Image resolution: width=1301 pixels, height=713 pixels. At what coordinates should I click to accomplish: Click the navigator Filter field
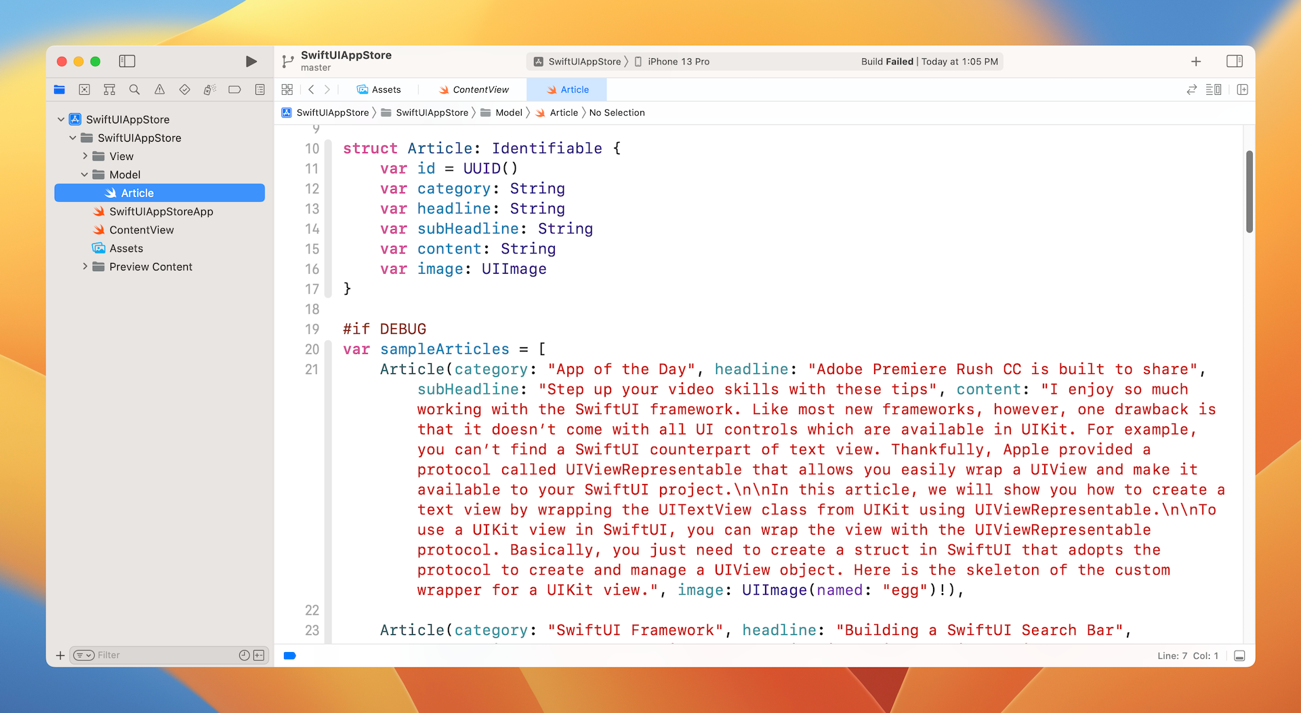click(x=163, y=655)
